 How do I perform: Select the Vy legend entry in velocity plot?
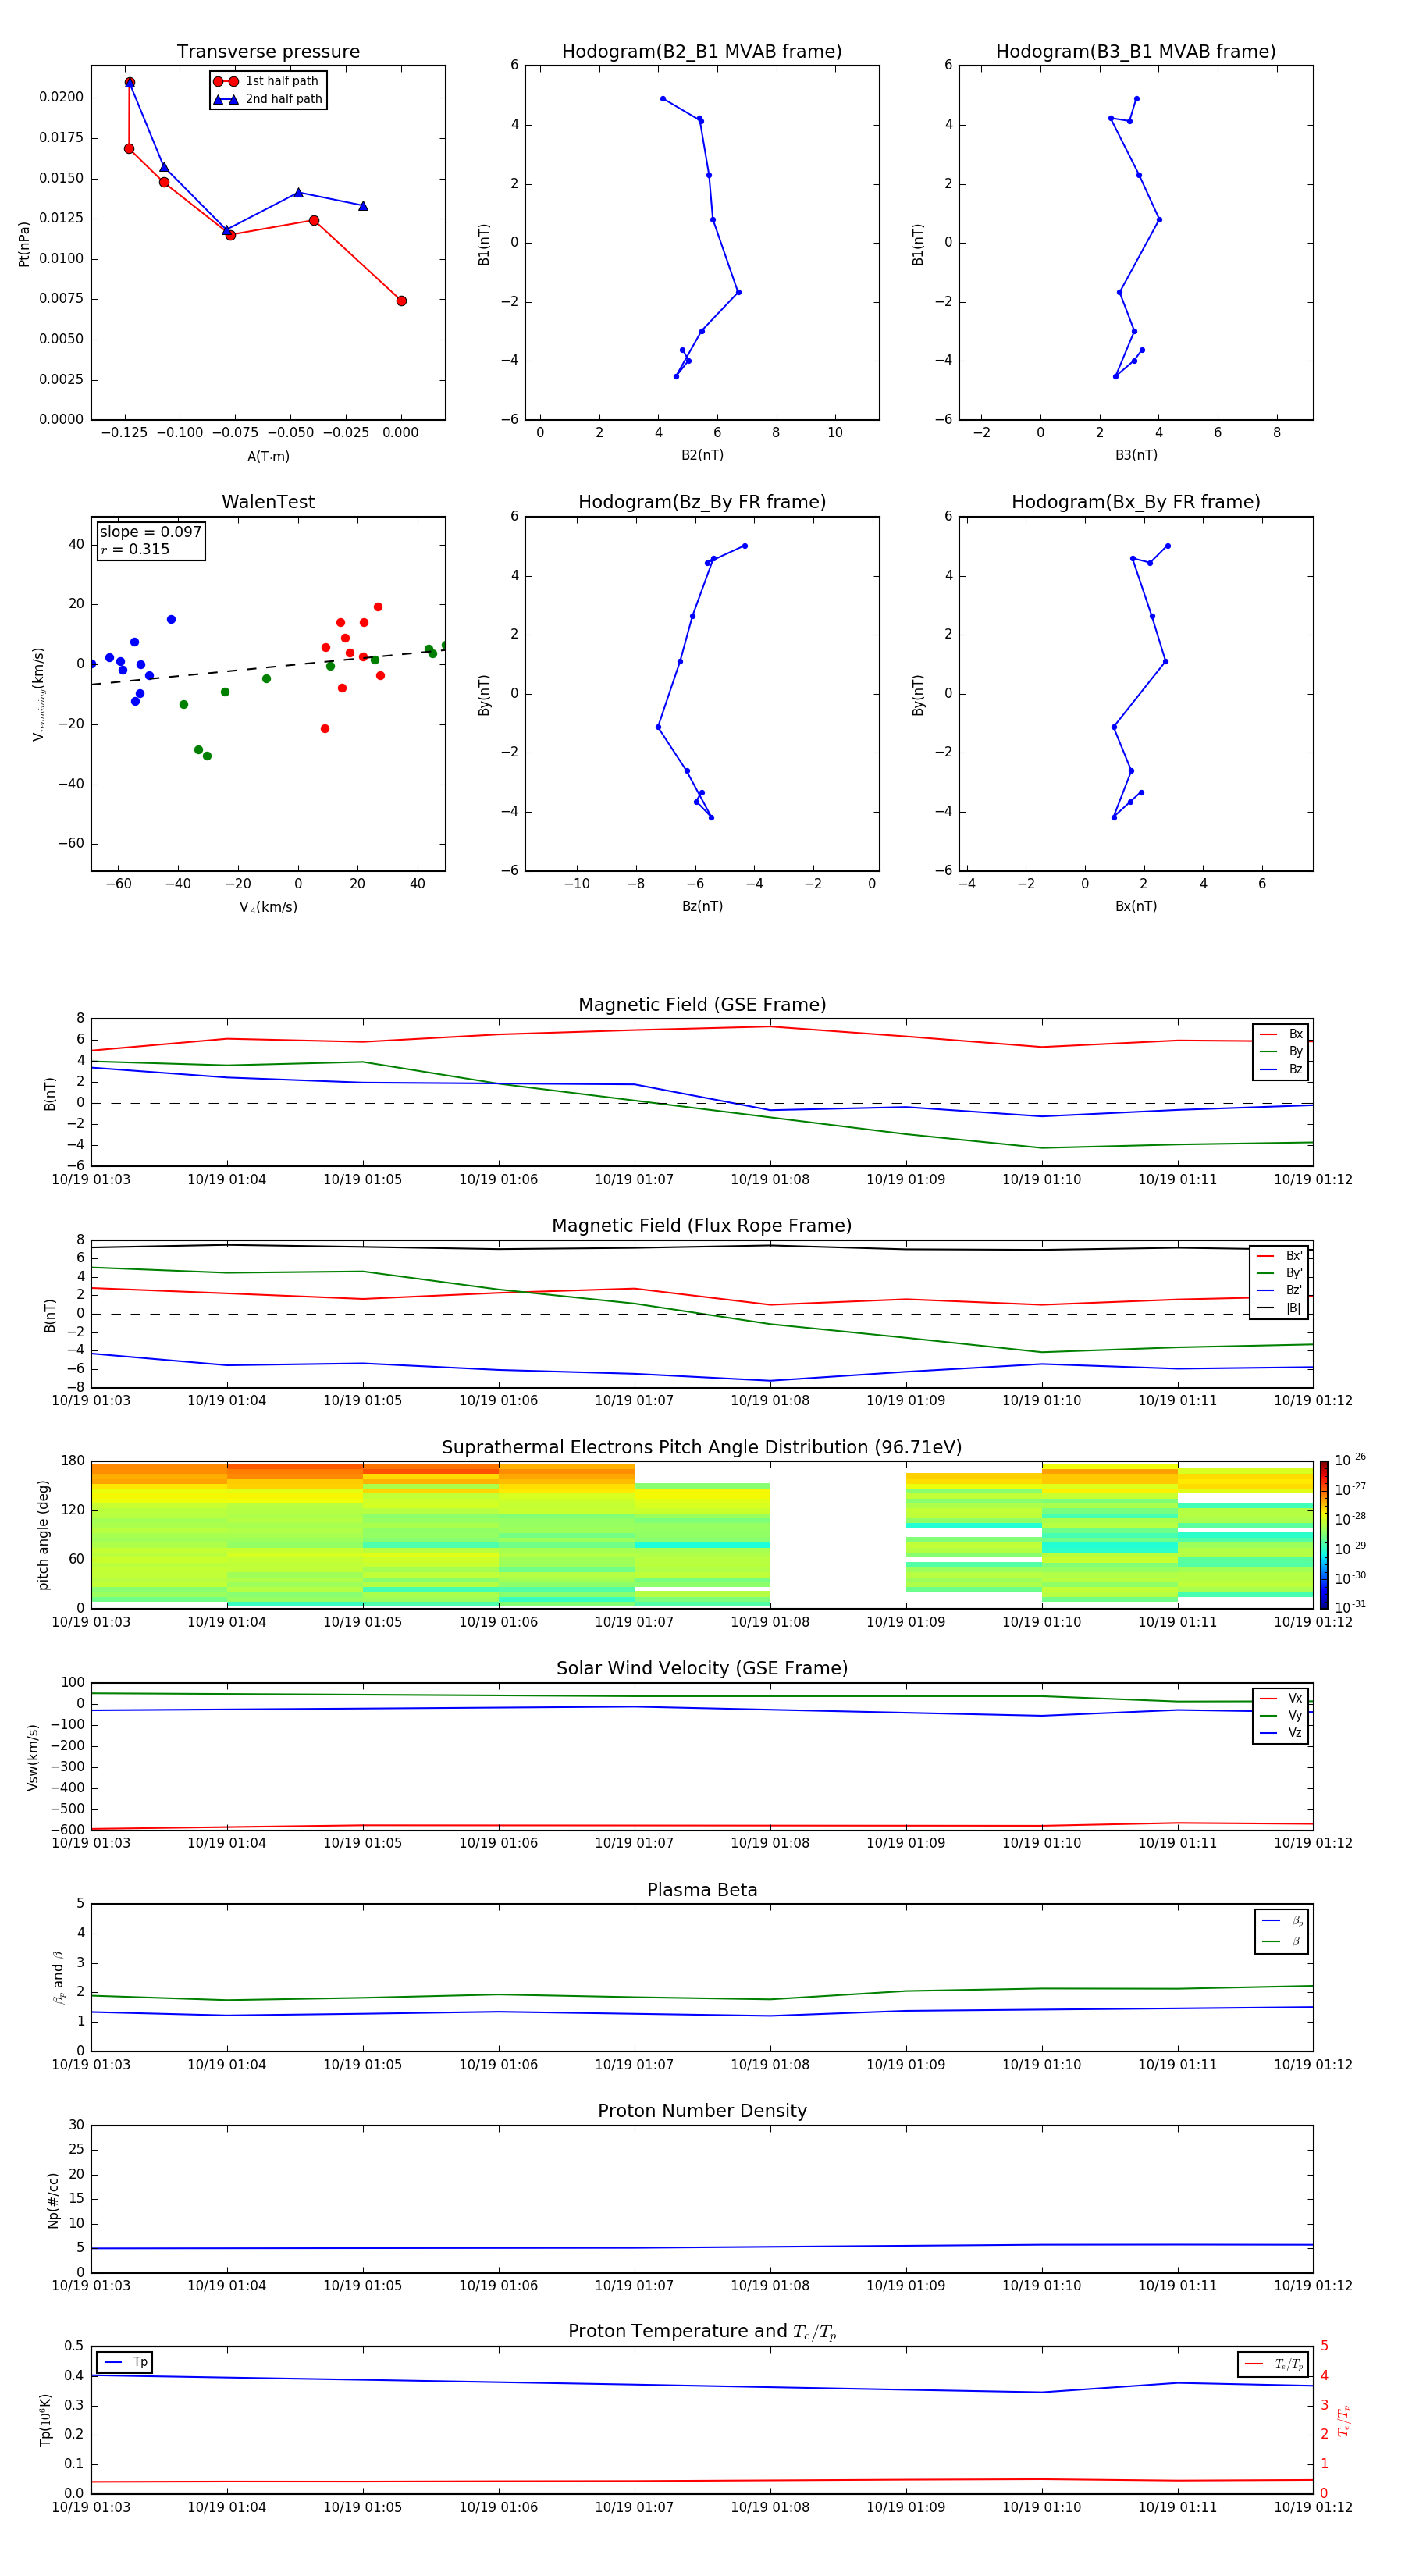pos(1281,1715)
